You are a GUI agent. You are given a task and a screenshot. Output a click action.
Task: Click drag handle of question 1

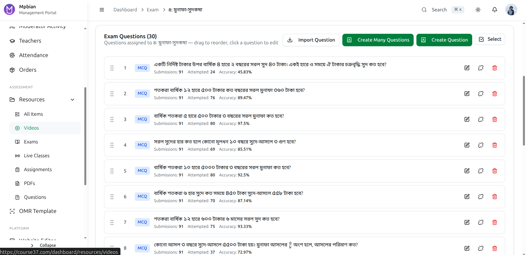point(112,68)
